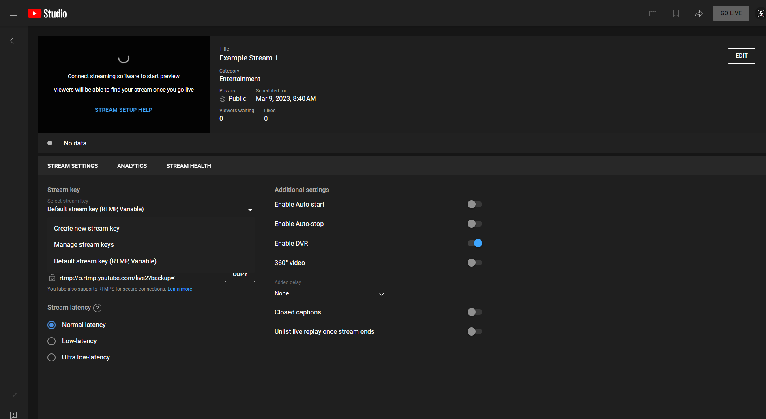Select Ultra low-latency radio button
The width and height of the screenshot is (766, 419).
(51, 357)
